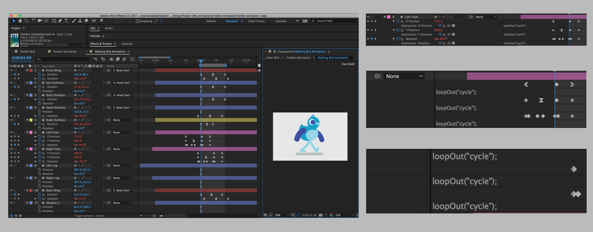This screenshot has width=593, height=232.
Task: Select the Brush tool
Action: pyautogui.click(x=74, y=21)
